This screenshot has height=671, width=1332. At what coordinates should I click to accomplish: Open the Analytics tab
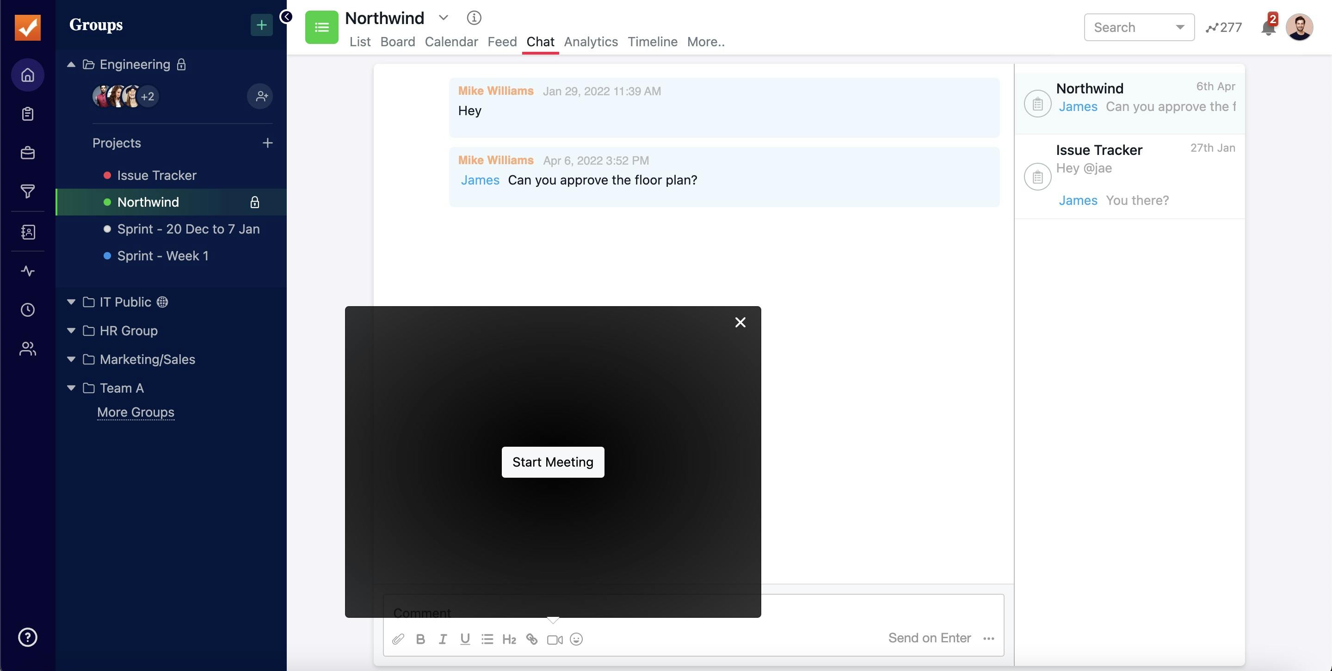(591, 42)
